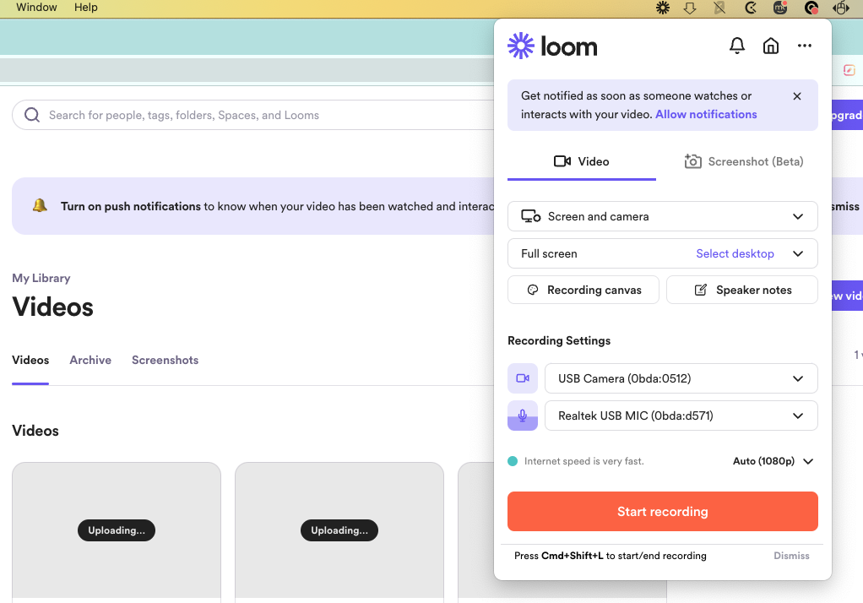Open the Realtek USB MIC dropdown
Image resolution: width=863 pixels, height=603 pixels.
click(681, 416)
